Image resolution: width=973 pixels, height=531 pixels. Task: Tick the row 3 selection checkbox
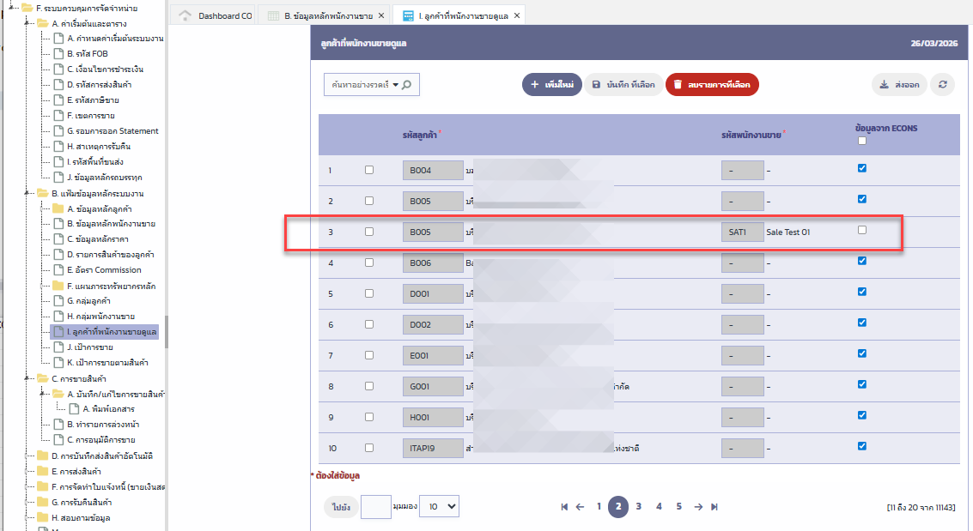point(369,232)
